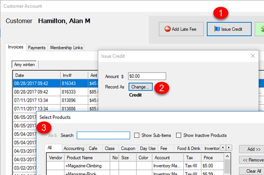Enable the Show Inactive Products checkbox
The image size is (264, 175).
pyautogui.click(x=179, y=135)
